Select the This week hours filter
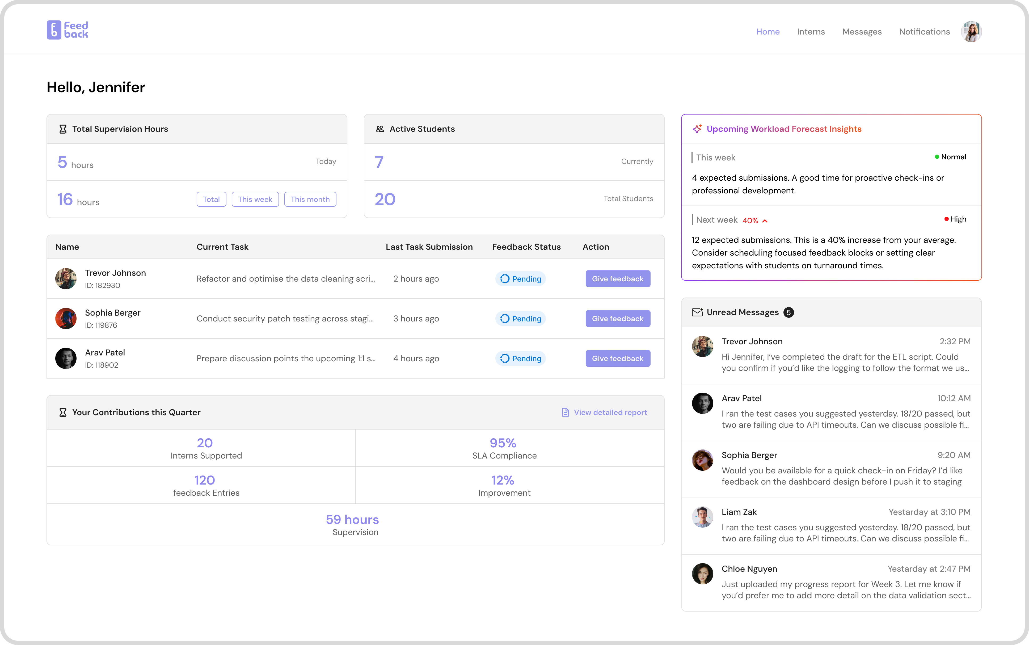The image size is (1029, 645). [255, 199]
